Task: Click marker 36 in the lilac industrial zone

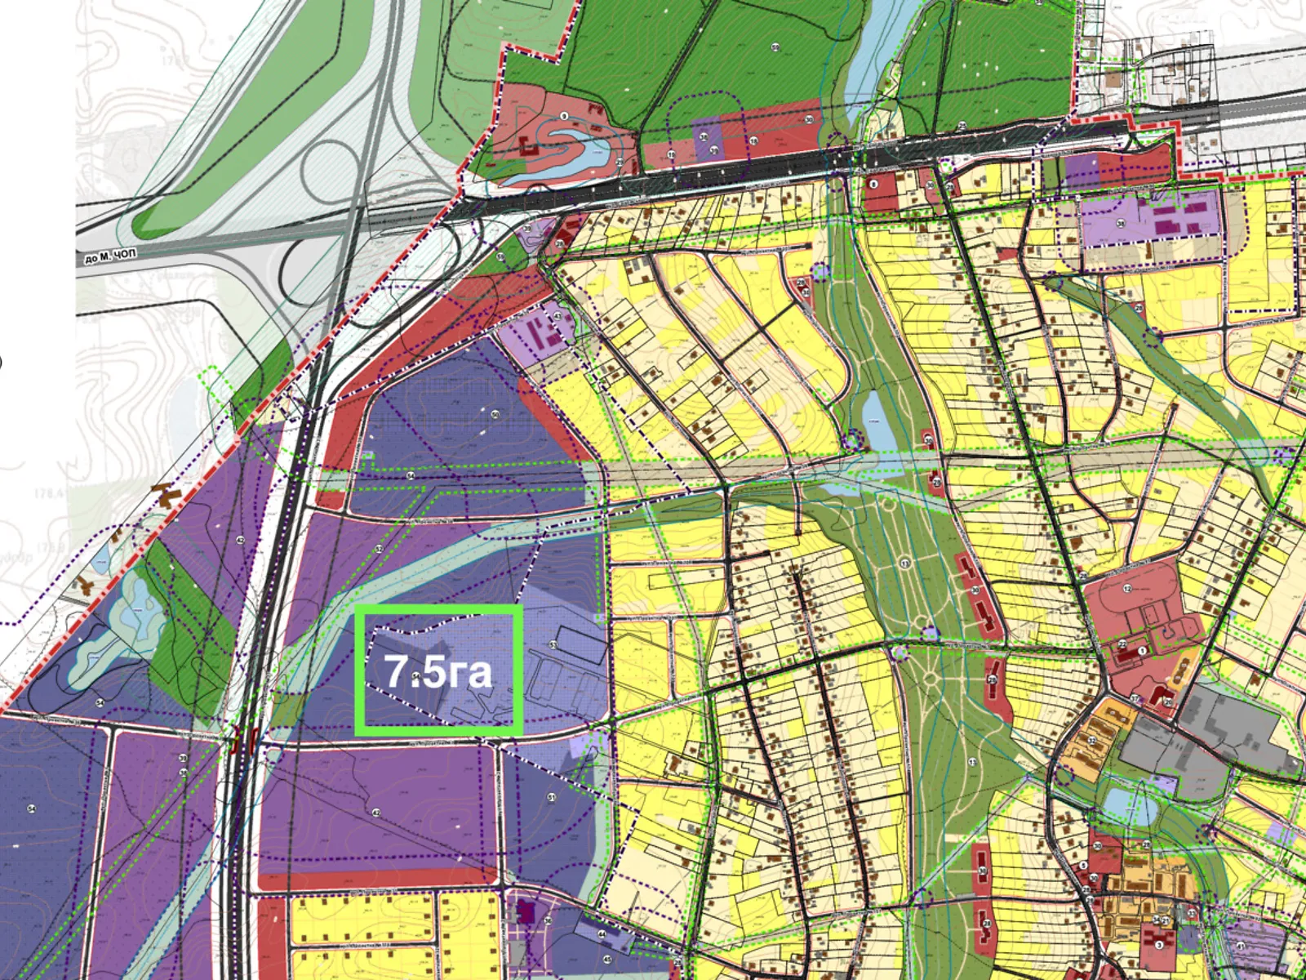Action: [1121, 223]
